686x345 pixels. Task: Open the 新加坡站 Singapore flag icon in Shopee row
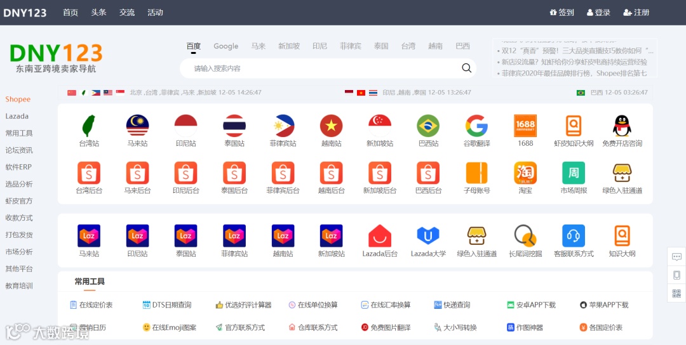(380, 126)
